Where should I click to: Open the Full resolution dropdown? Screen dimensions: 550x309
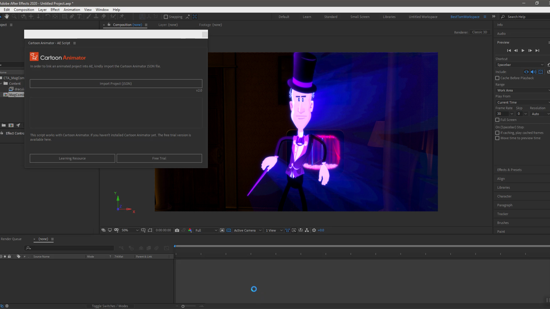[x=206, y=230]
